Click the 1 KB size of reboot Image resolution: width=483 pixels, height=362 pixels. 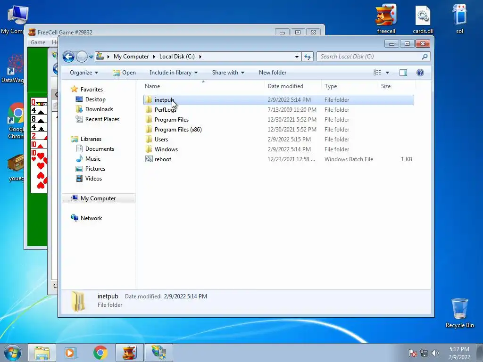click(406, 159)
